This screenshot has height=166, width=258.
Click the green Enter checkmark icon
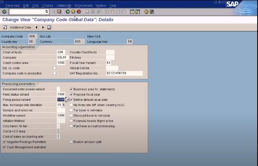4,12
